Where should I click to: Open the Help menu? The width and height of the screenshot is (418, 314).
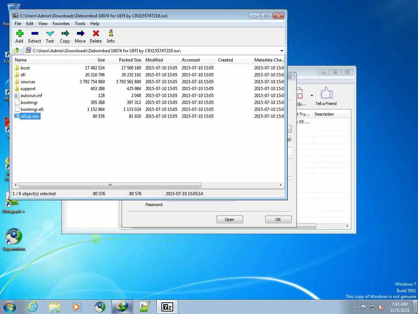(x=95, y=24)
